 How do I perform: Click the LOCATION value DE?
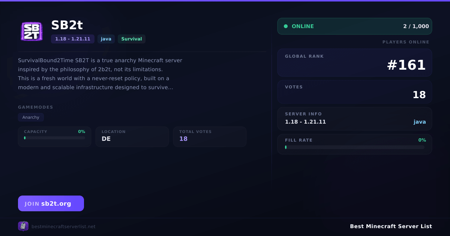106,139
